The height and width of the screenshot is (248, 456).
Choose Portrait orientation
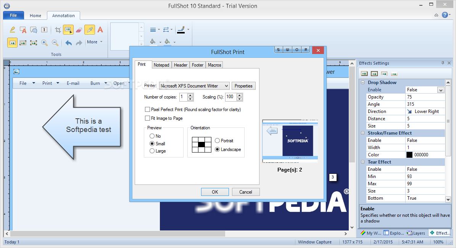point(217,140)
